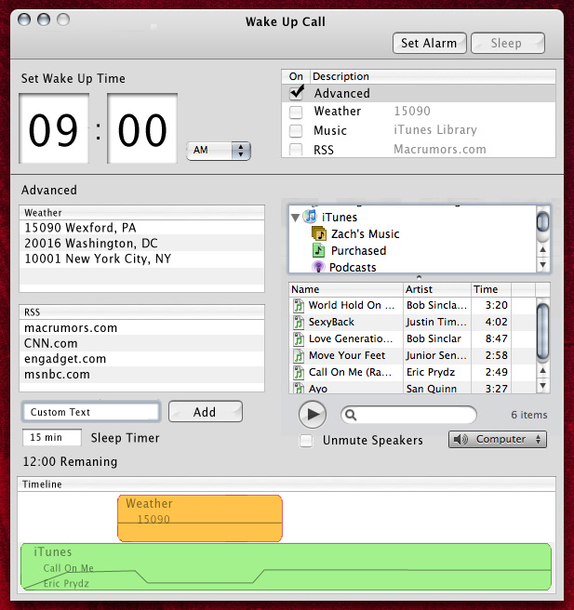
Task: Click the music file icon beside Move Your Feet
Action: click(x=299, y=355)
